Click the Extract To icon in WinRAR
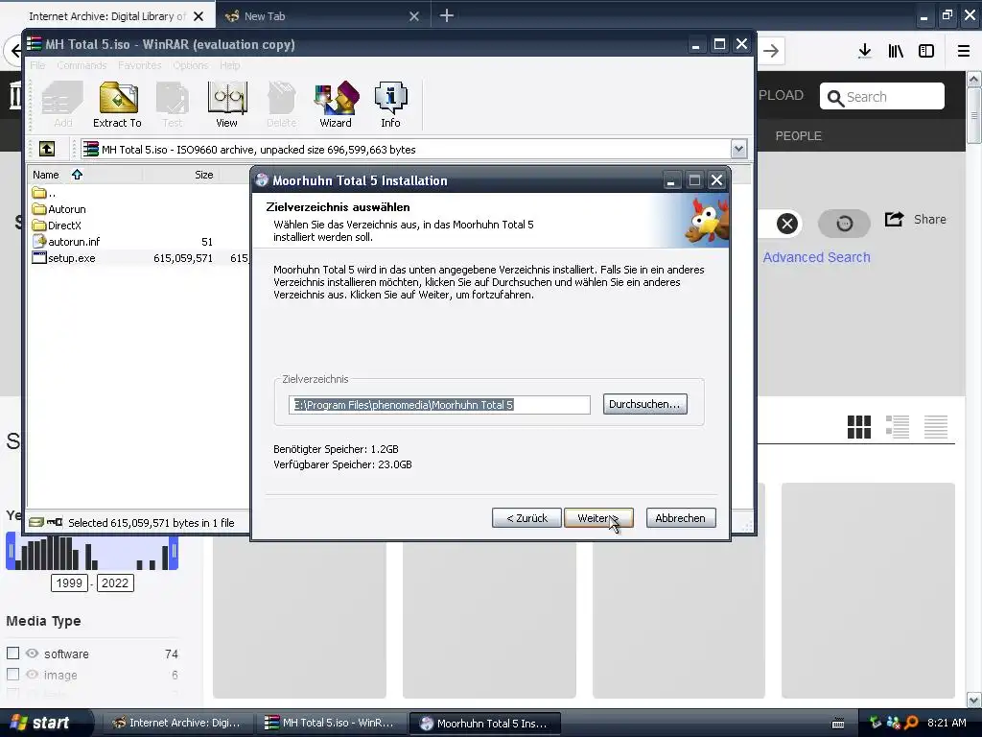The height and width of the screenshot is (737, 982). pos(118,105)
